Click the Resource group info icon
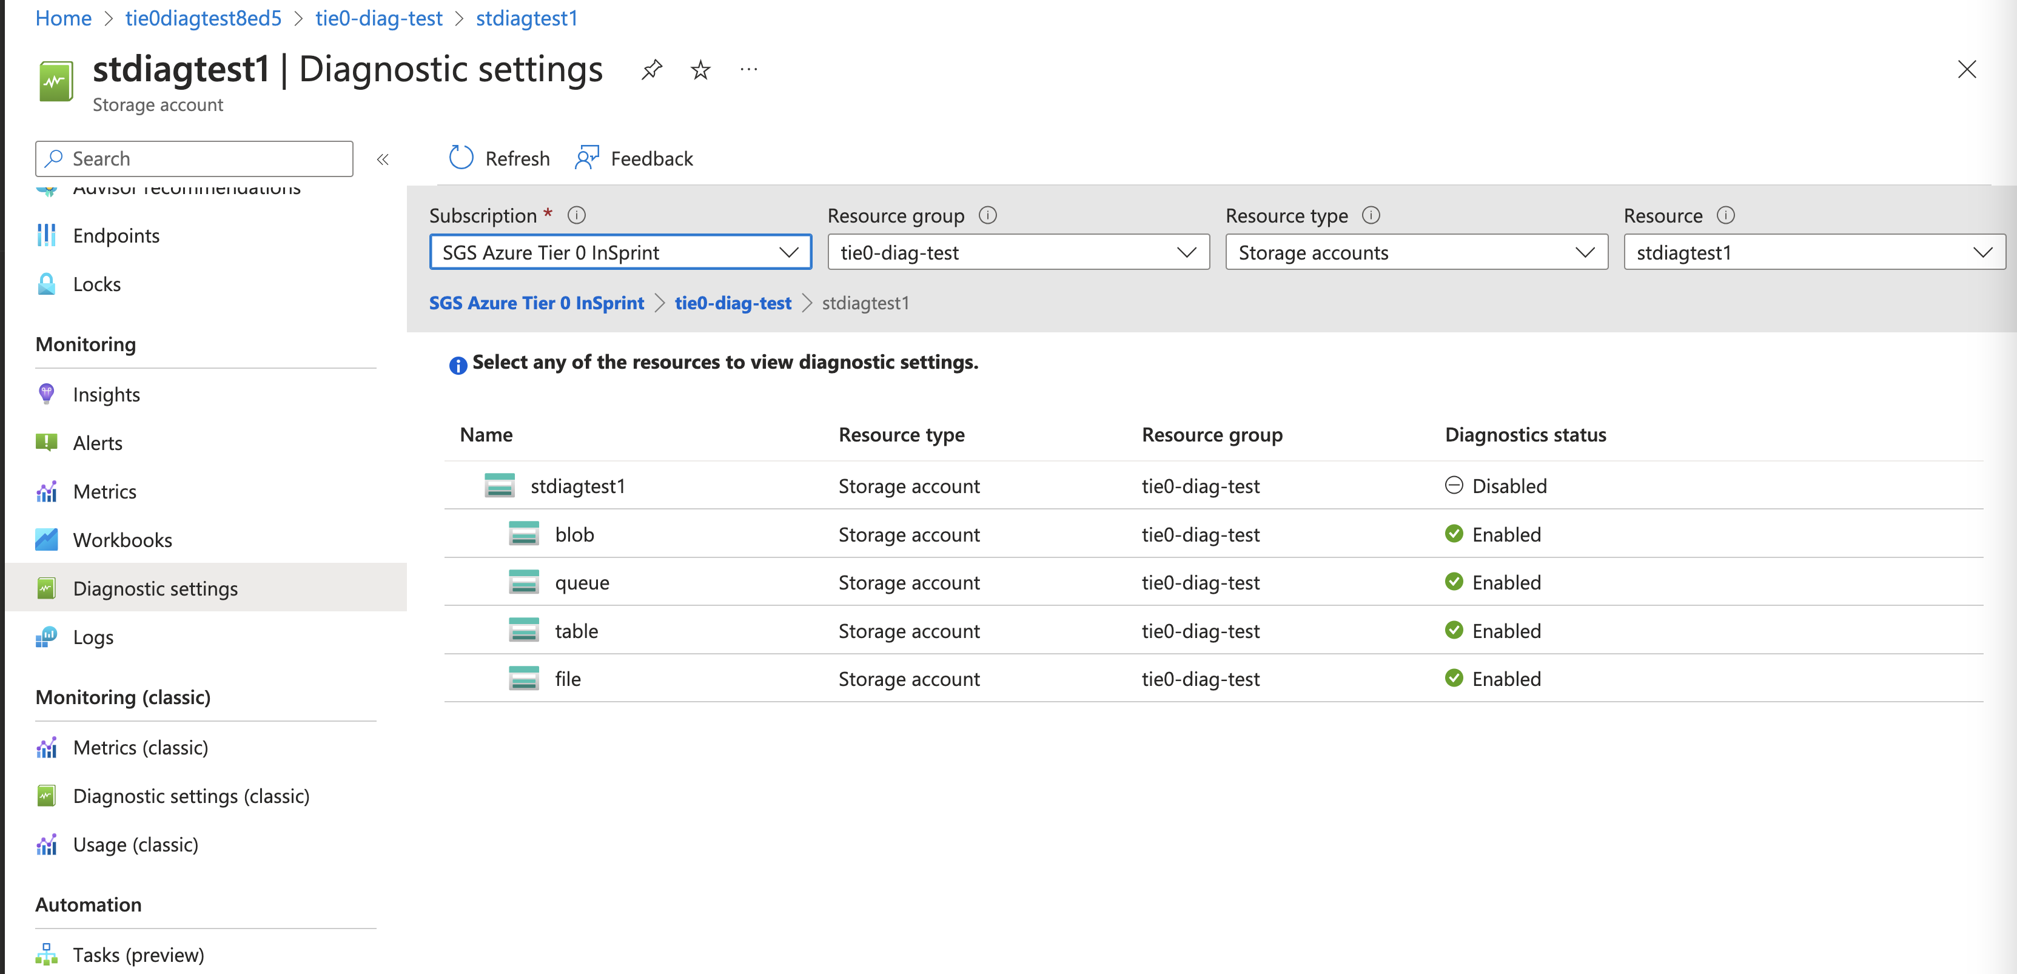The width and height of the screenshot is (2017, 974). 987,215
